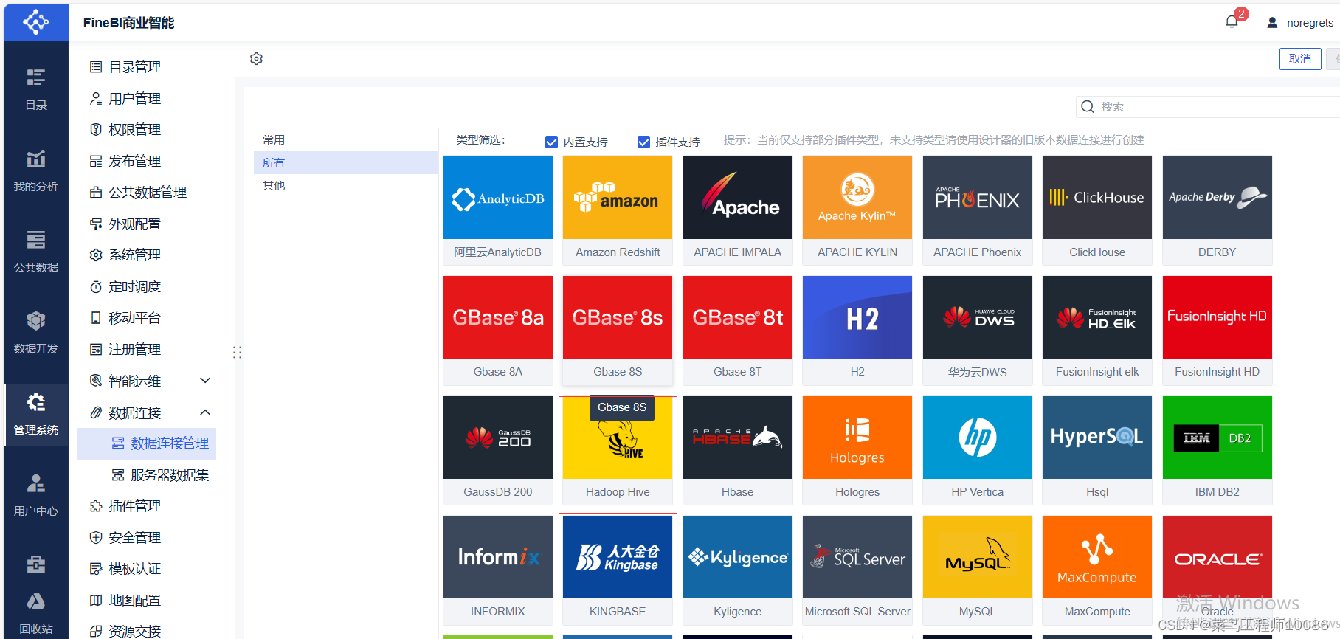Select the 所有 category tab
This screenshot has width=1340, height=639.
[346, 162]
